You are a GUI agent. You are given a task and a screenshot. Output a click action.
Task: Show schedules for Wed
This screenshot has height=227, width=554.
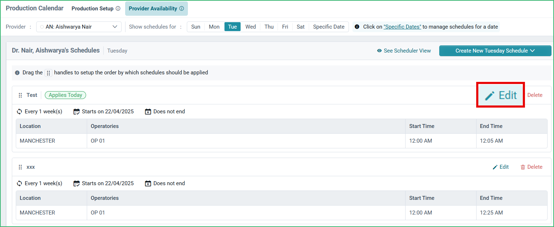pos(251,27)
